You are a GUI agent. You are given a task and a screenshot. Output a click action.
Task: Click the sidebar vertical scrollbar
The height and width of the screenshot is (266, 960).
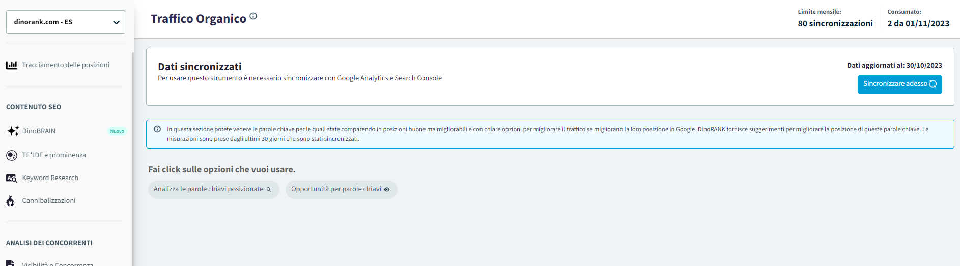(x=133, y=153)
